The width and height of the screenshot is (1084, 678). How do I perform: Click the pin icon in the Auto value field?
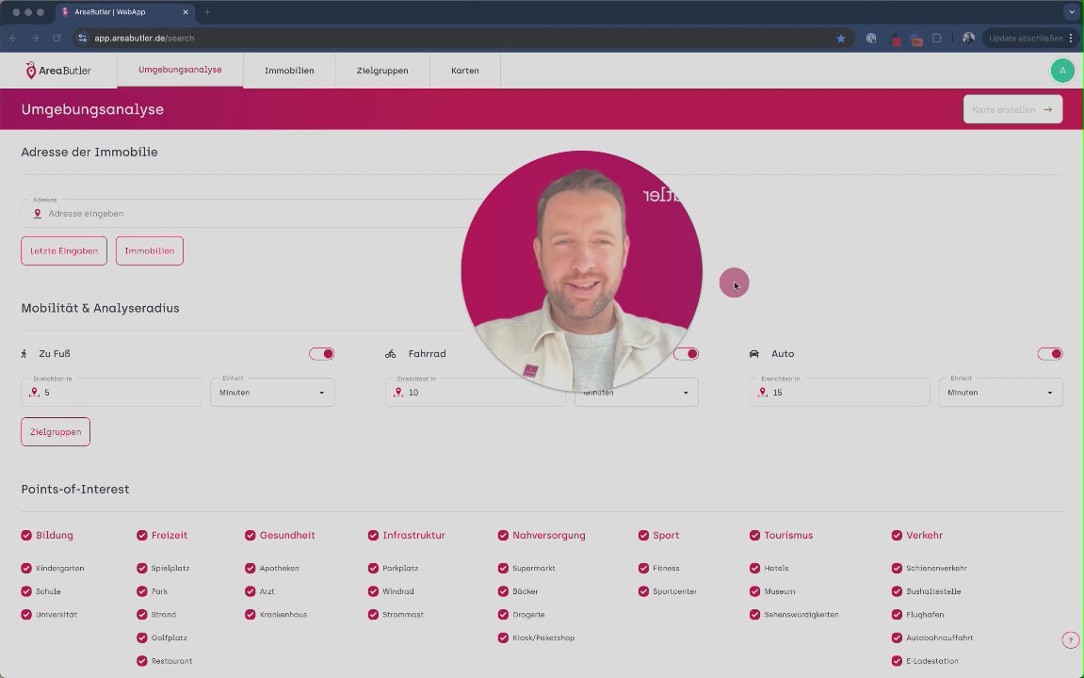pyautogui.click(x=763, y=393)
